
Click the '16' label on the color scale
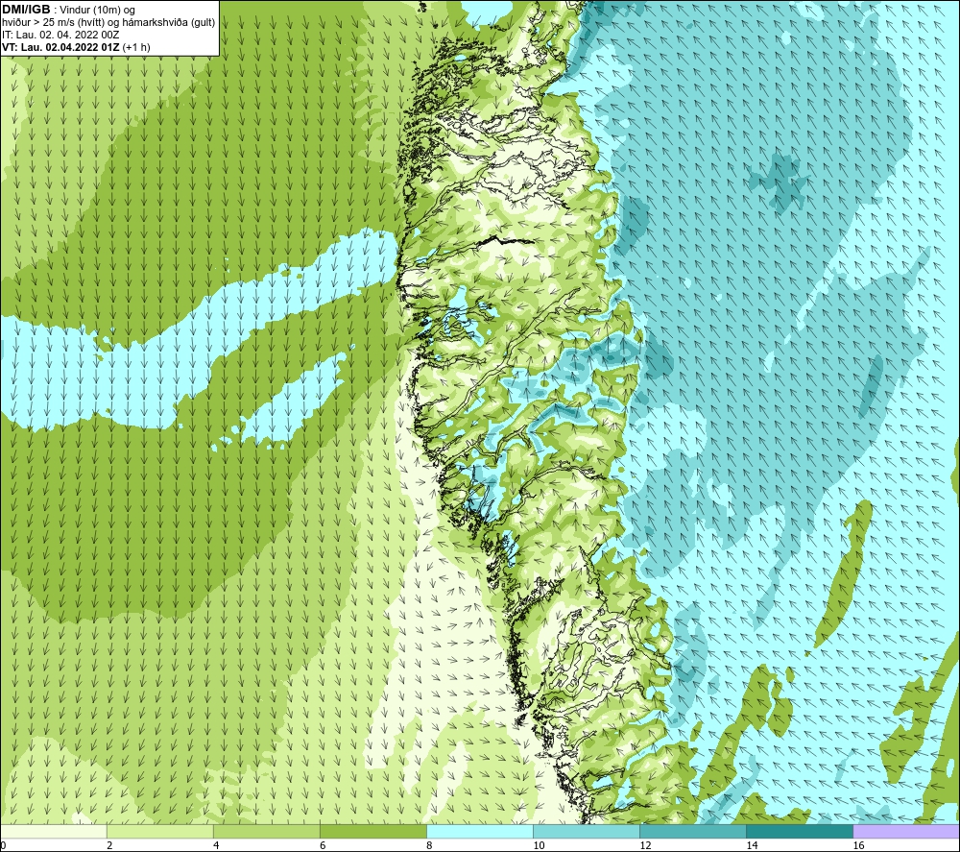[858, 846]
